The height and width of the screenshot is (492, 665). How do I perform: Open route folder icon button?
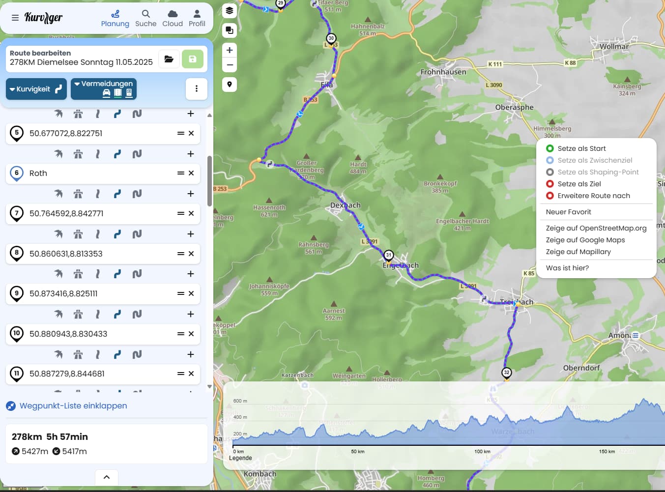[169, 59]
